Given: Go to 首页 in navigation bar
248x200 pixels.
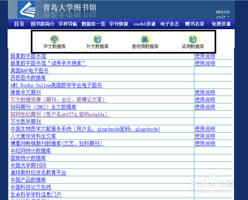Looking at the screenshot, I should 19,24.
